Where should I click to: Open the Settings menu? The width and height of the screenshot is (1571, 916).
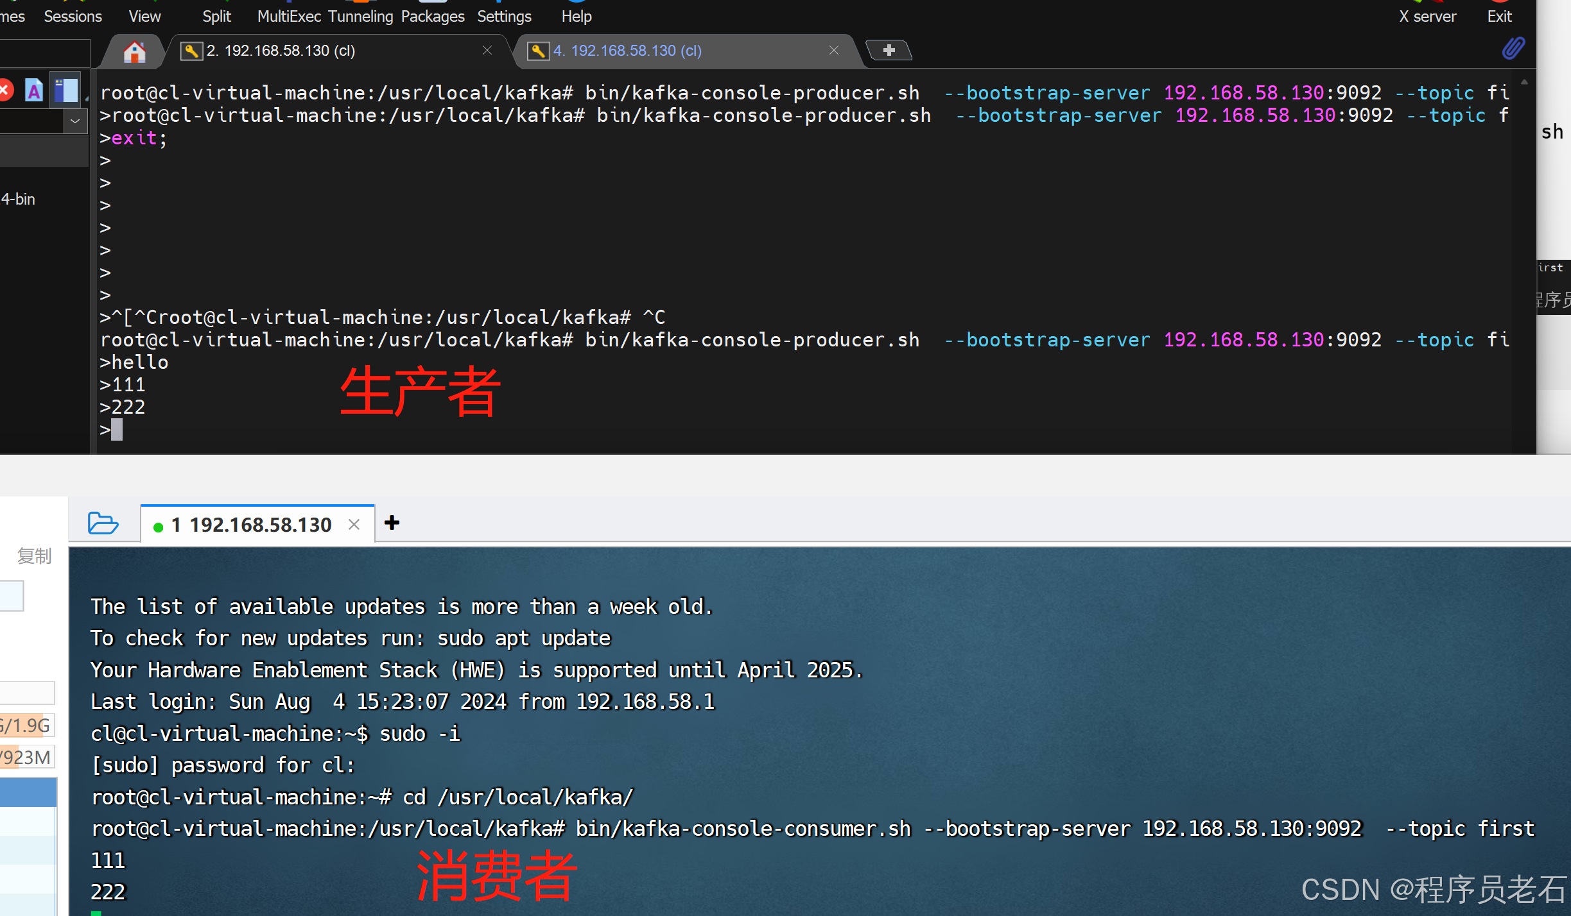pyautogui.click(x=504, y=17)
